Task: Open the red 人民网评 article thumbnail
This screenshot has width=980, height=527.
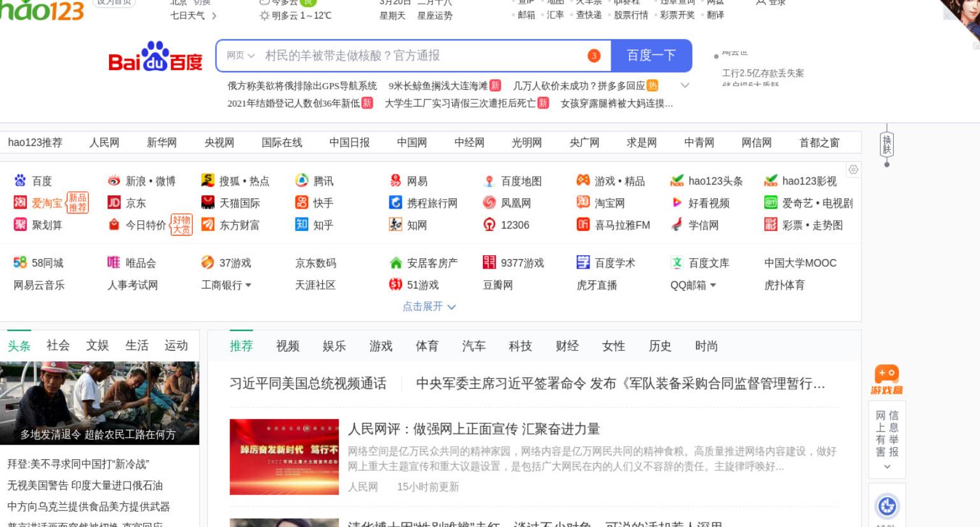Action: (x=284, y=457)
